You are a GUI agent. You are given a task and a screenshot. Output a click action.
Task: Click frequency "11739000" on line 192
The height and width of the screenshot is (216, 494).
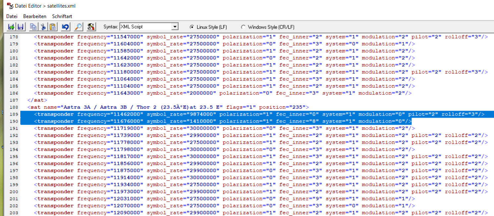(x=127, y=135)
